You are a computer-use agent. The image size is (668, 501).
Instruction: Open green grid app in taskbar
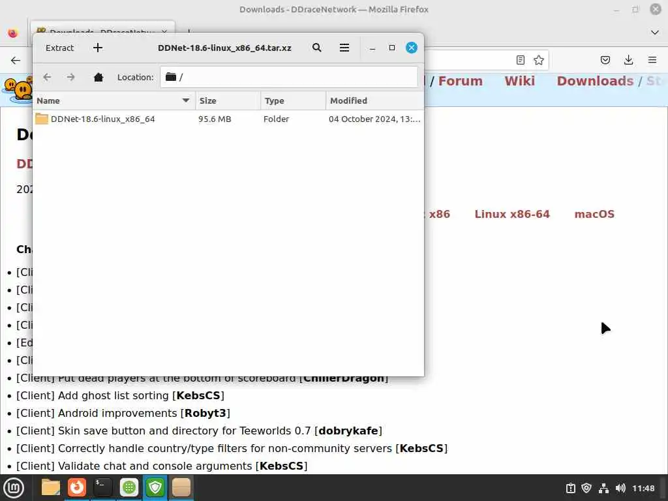(129, 488)
